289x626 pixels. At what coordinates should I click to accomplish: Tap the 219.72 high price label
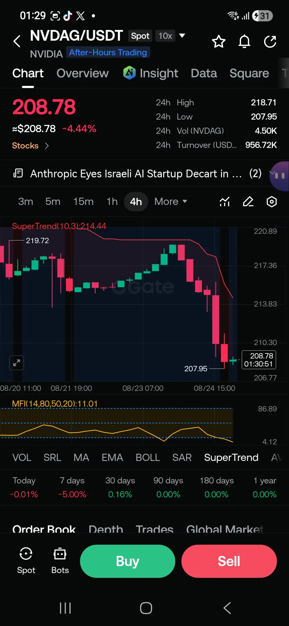click(37, 241)
